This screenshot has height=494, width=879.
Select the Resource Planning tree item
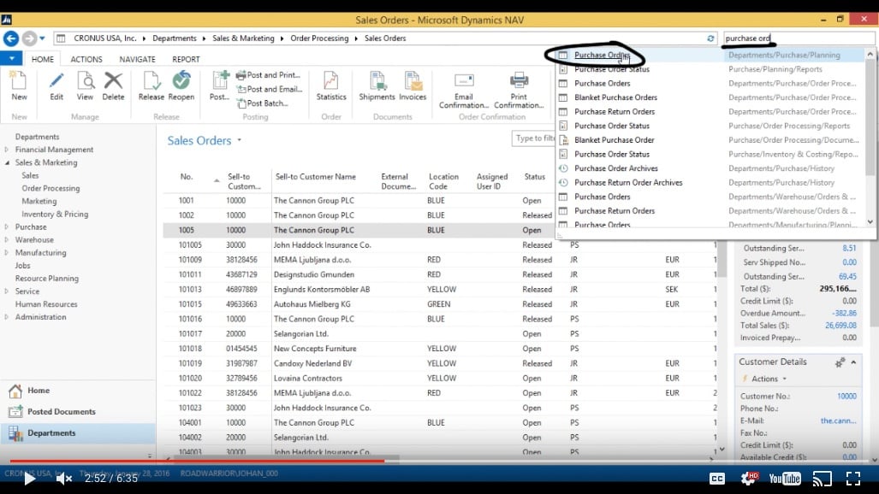pyautogui.click(x=46, y=279)
